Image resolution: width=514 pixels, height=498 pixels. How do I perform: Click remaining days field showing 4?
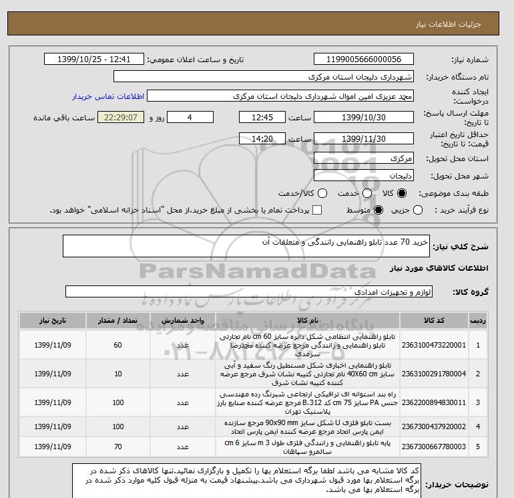click(x=190, y=117)
